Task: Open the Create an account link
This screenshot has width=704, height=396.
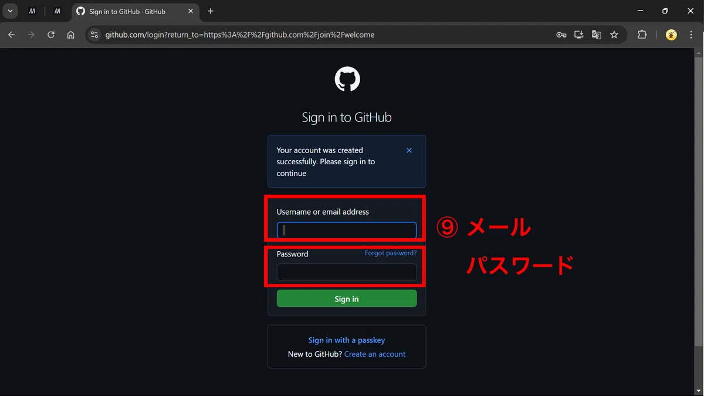Action: pos(375,354)
